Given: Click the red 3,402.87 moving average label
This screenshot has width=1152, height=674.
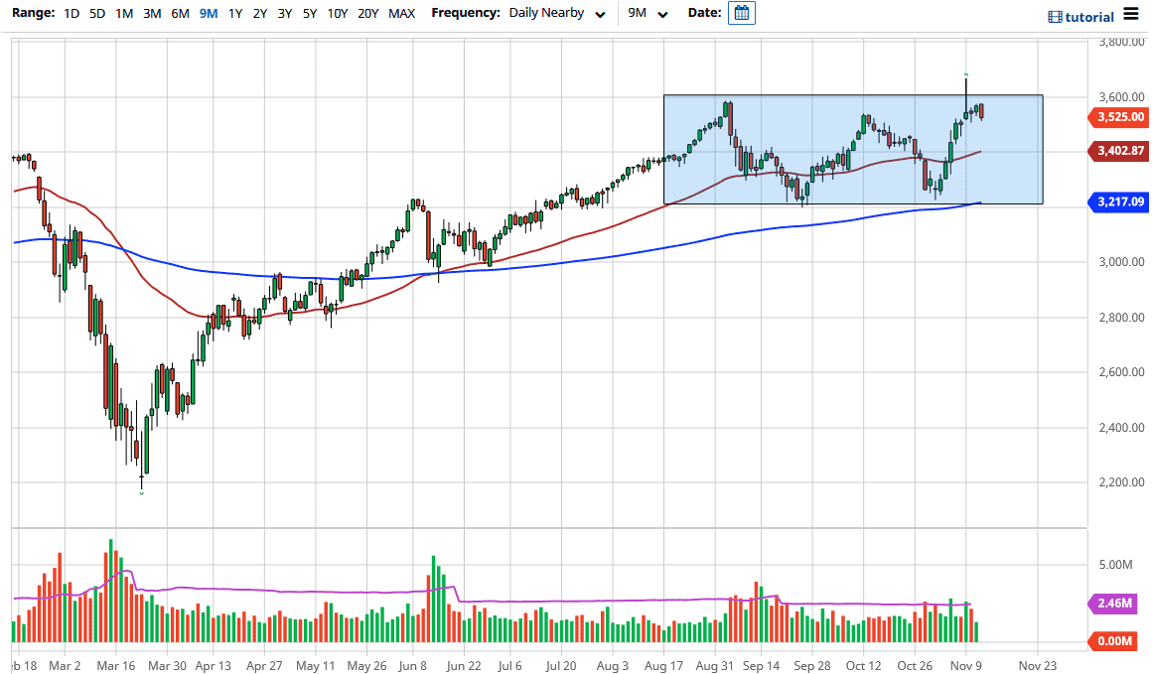Looking at the screenshot, I should coord(1117,151).
